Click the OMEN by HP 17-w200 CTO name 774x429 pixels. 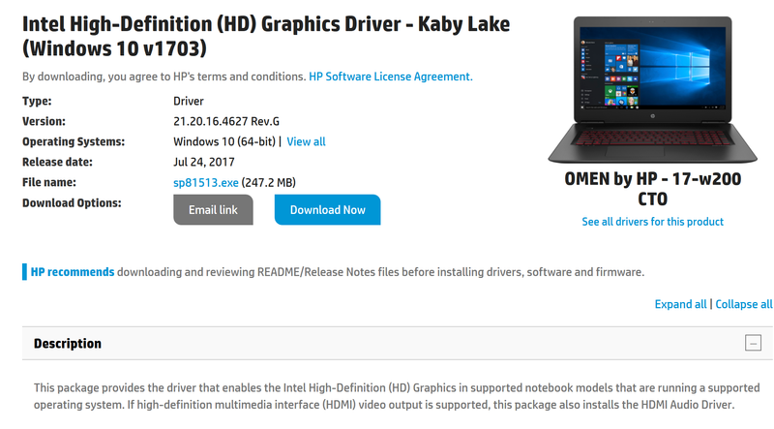coord(652,190)
